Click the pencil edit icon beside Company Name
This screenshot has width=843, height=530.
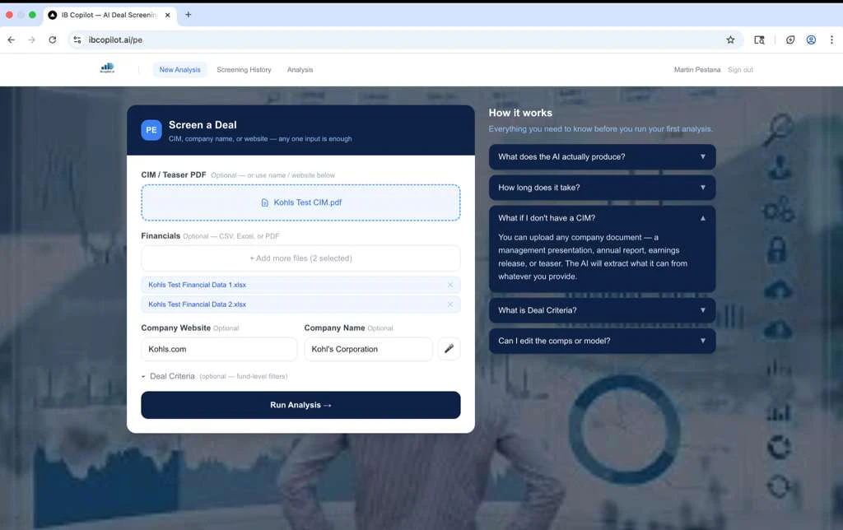(x=449, y=348)
